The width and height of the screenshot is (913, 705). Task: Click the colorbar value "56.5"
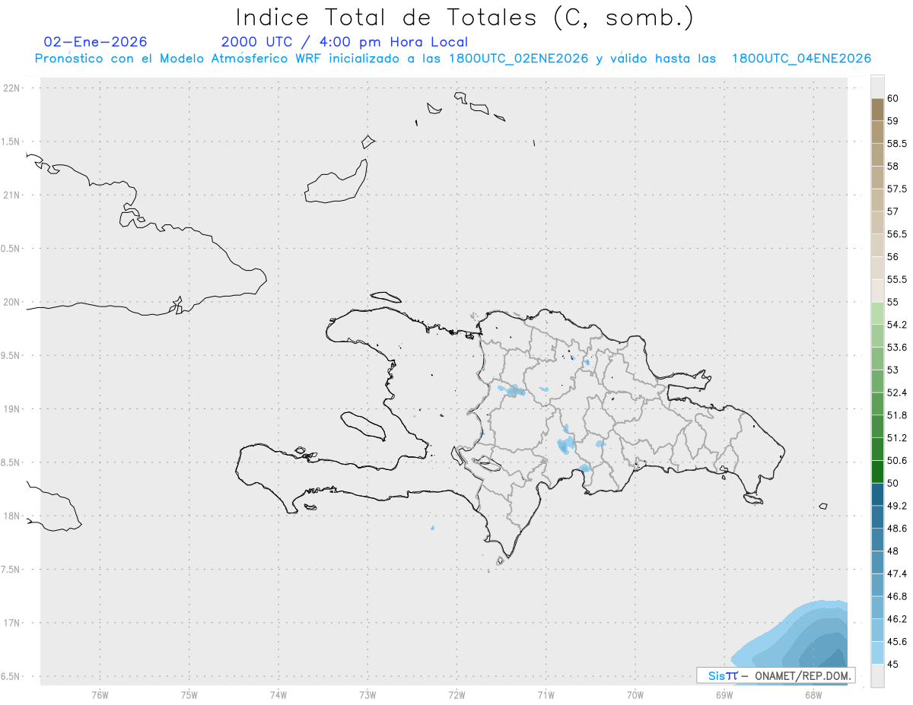[x=898, y=234]
